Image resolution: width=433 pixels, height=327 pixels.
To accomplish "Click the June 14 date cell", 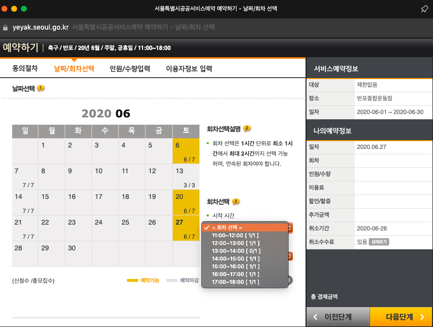I will pos(25,202).
